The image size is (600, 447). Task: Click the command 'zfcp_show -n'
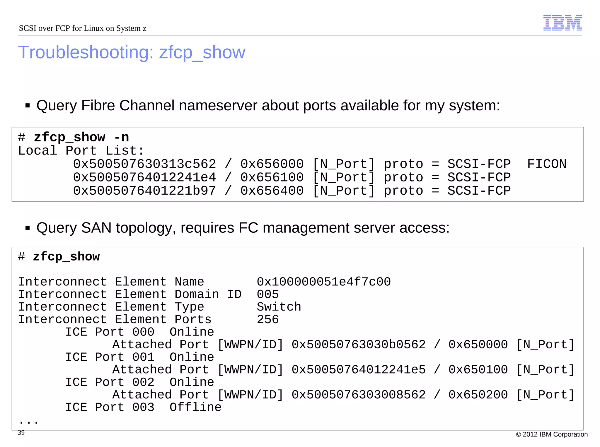[x=81, y=137]
